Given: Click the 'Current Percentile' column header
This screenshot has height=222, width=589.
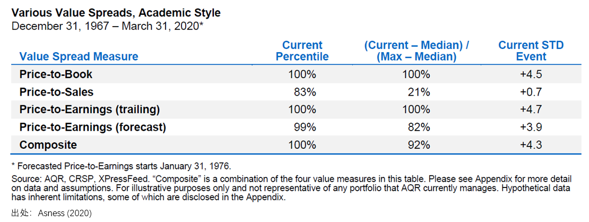Looking at the screenshot, I should pyautogui.click(x=302, y=51).
